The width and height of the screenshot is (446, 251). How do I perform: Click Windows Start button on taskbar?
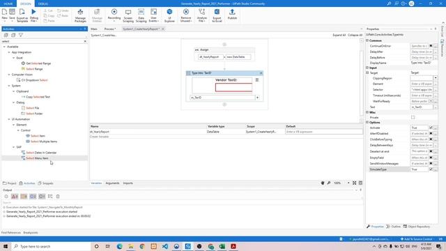6,246
